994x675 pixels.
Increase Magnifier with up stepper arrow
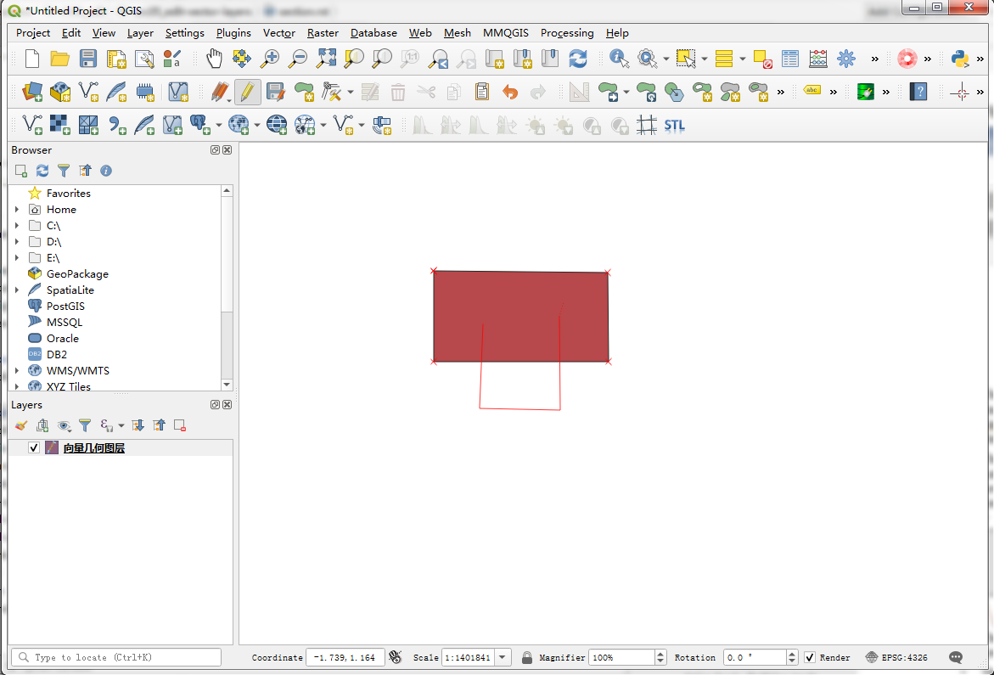point(660,654)
